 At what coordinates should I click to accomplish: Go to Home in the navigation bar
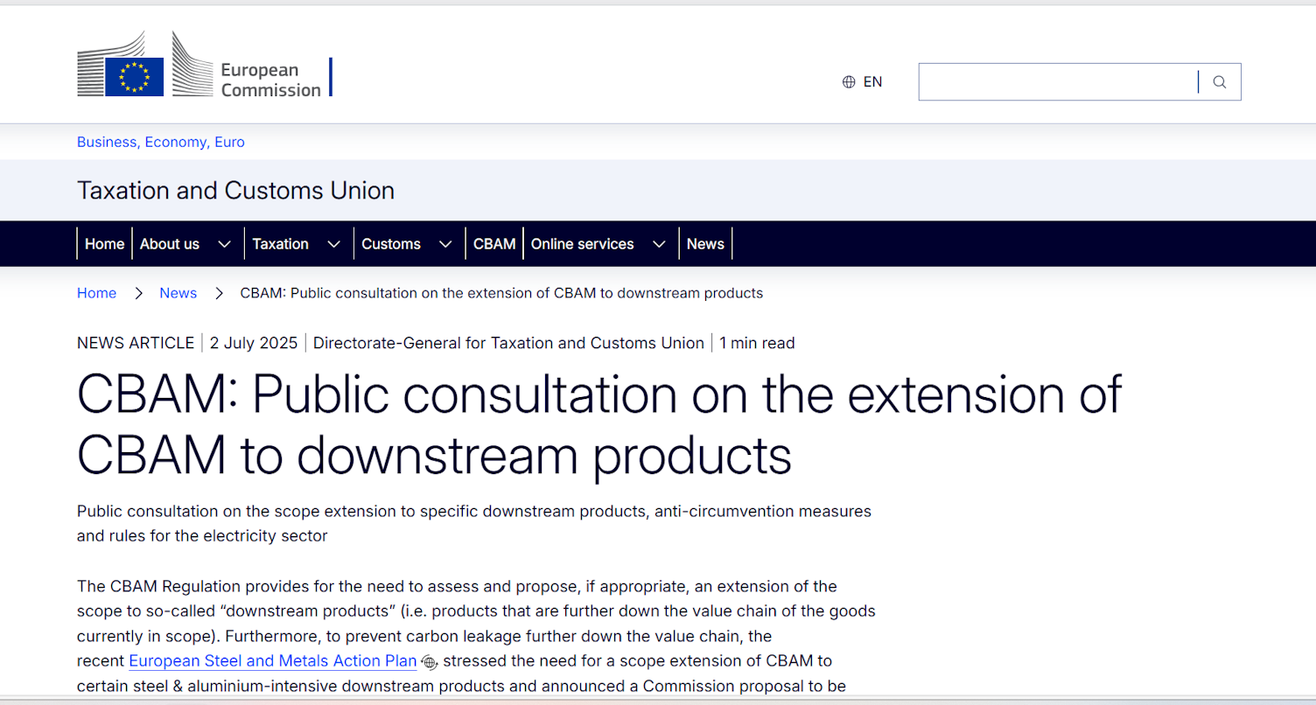(x=104, y=244)
